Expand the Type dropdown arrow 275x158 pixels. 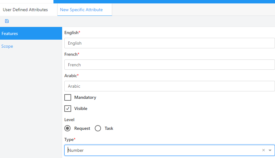click(x=270, y=150)
